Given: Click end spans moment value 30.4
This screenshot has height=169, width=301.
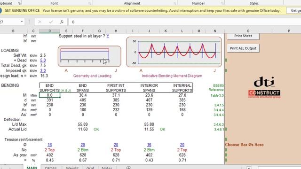Looking at the screenshot, I should [83, 95].
